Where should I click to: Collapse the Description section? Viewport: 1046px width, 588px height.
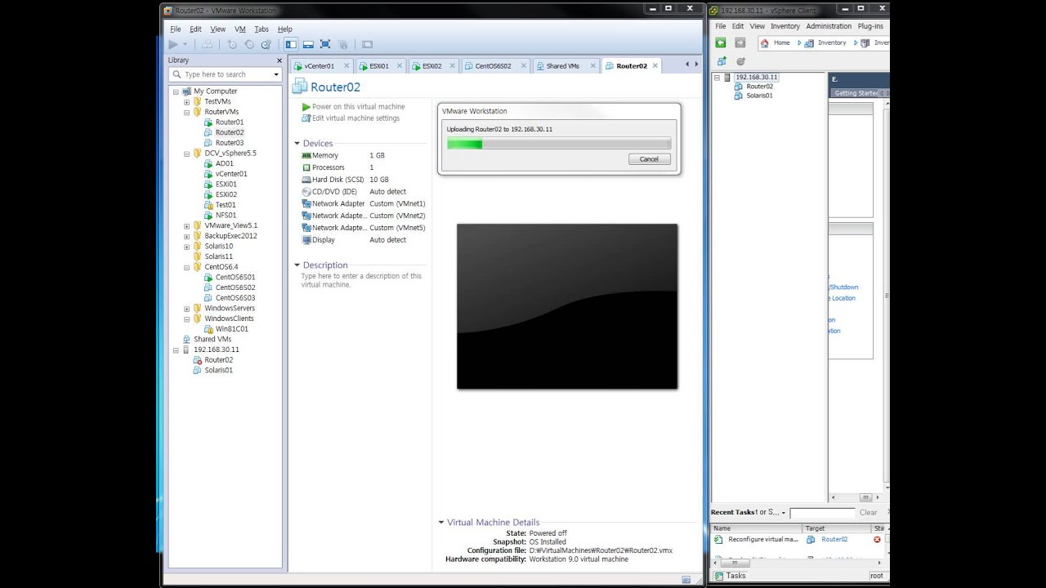[x=297, y=265]
